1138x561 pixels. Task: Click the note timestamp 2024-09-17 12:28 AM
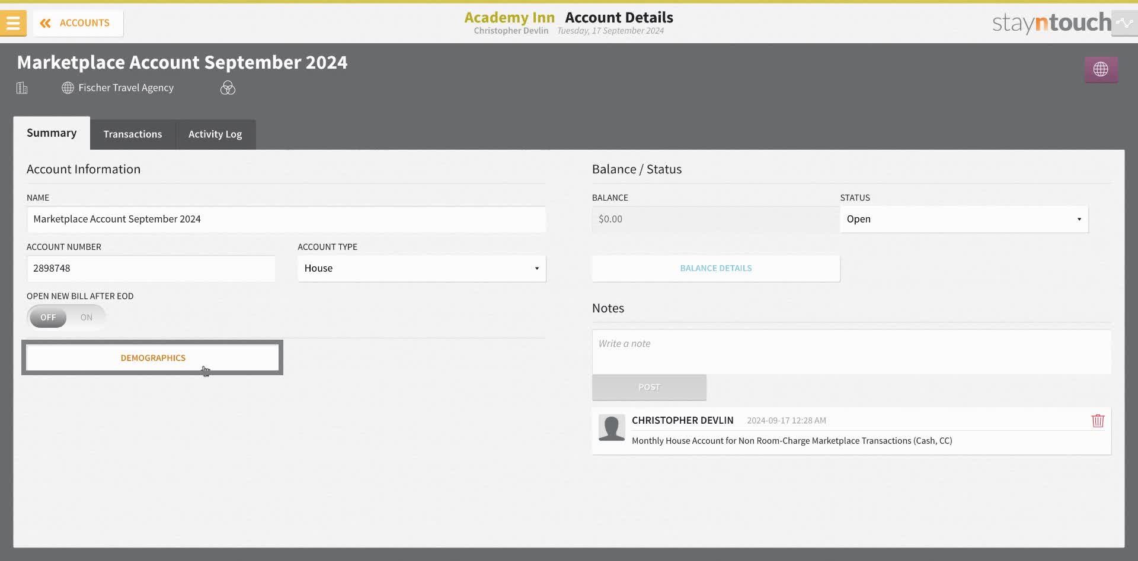click(787, 421)
